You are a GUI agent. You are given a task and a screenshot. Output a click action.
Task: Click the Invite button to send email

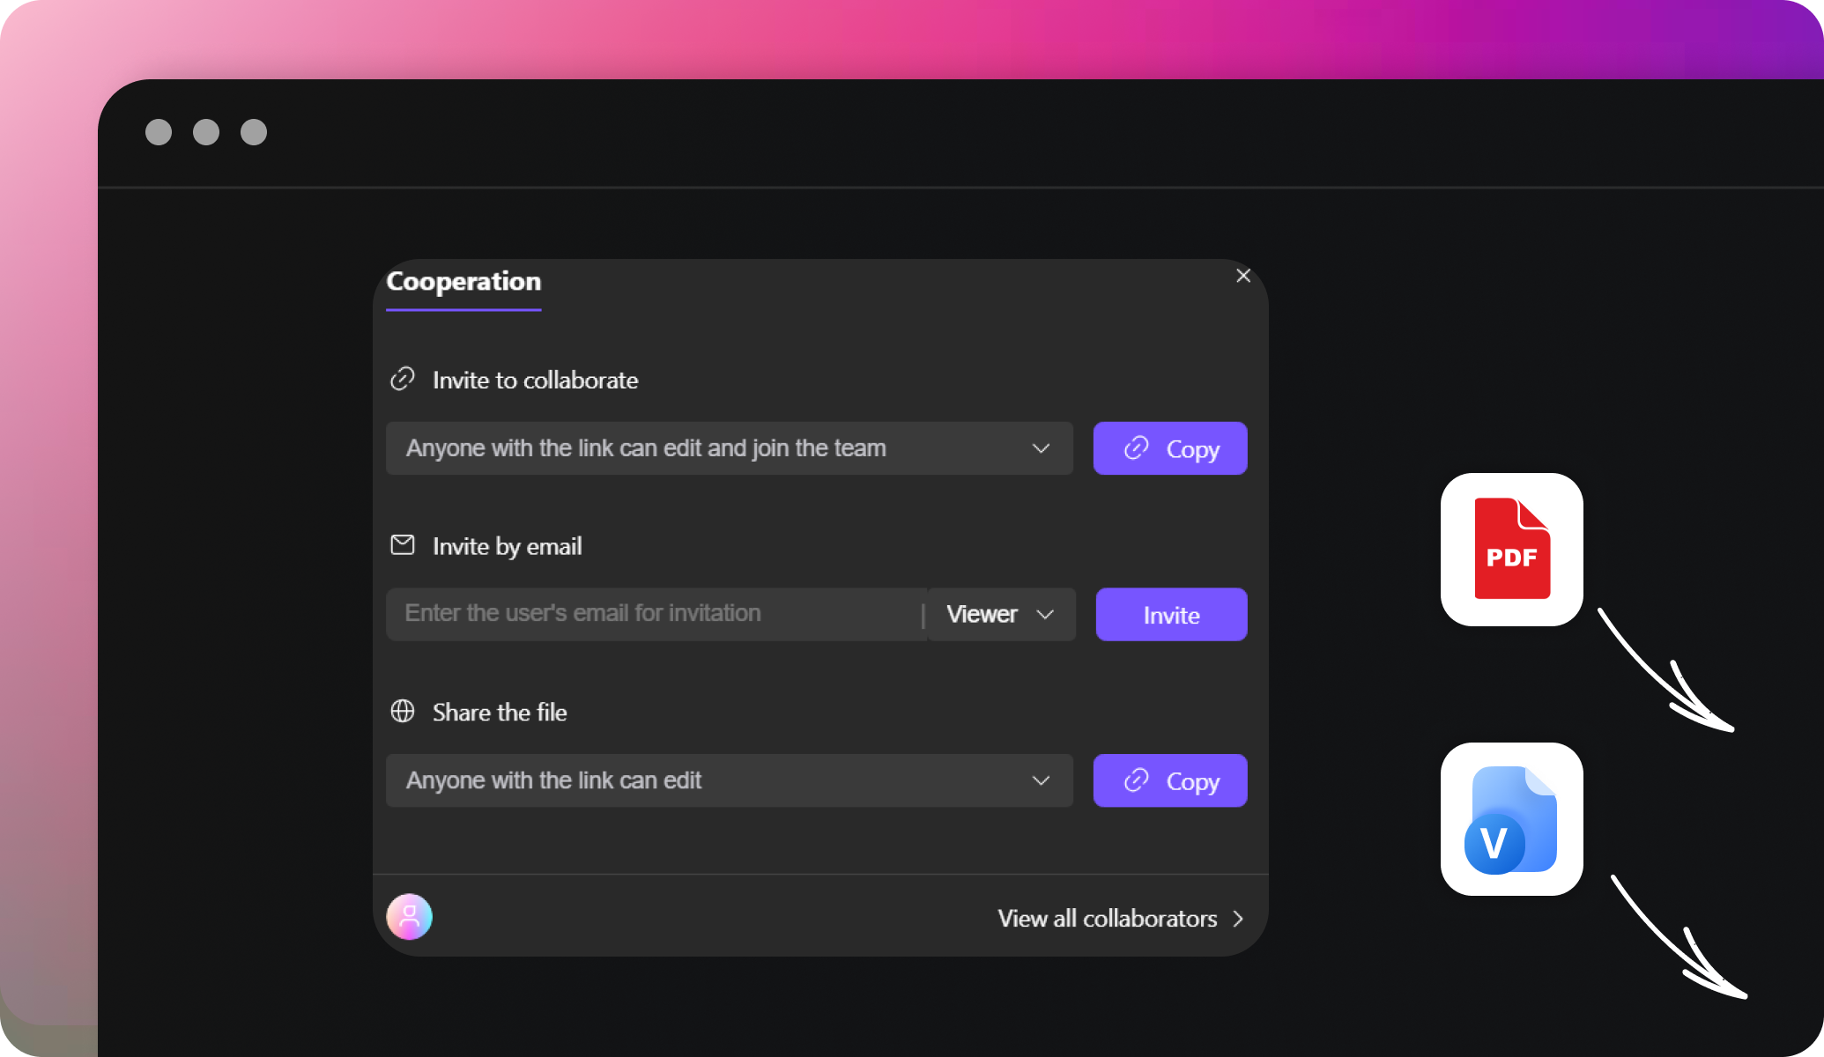[1169, 614]
